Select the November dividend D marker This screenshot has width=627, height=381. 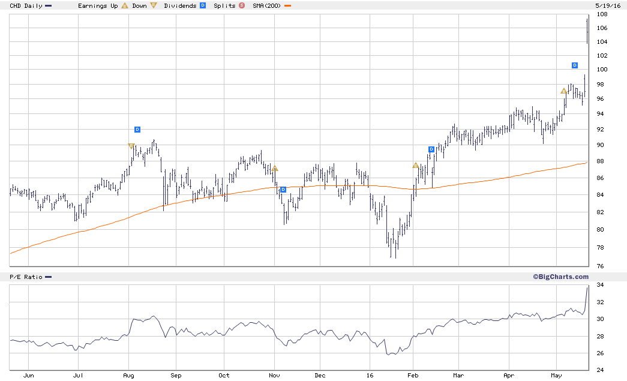[x=283, y=190]
